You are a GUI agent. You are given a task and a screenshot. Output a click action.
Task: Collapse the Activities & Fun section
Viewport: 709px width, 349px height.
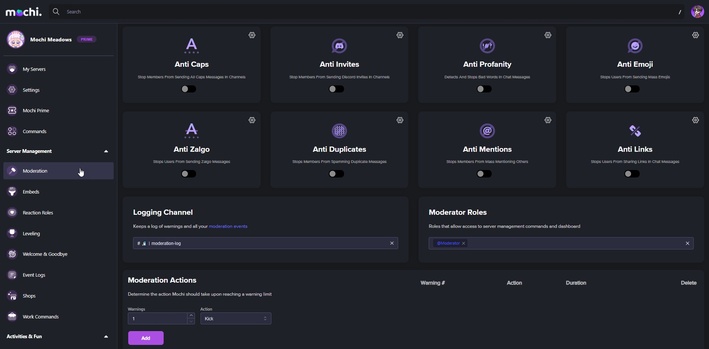(106, 337)
